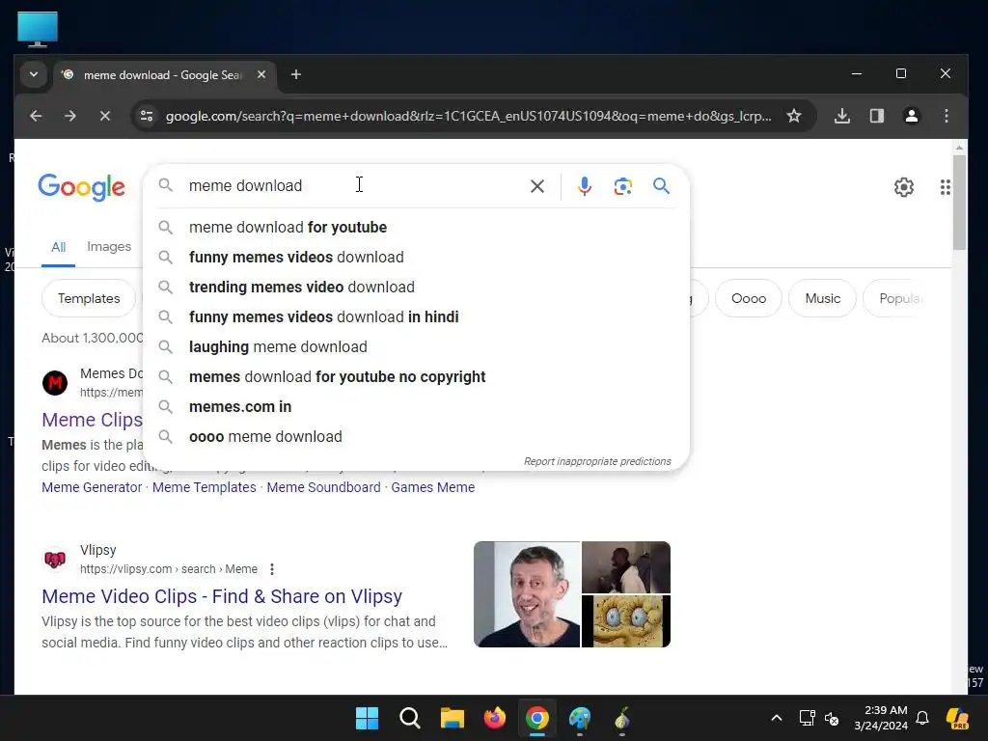The width and height of the screenshot is (988, 741).
Task: Bookmark this page with the star icon
Action: [x=794, y=116]
